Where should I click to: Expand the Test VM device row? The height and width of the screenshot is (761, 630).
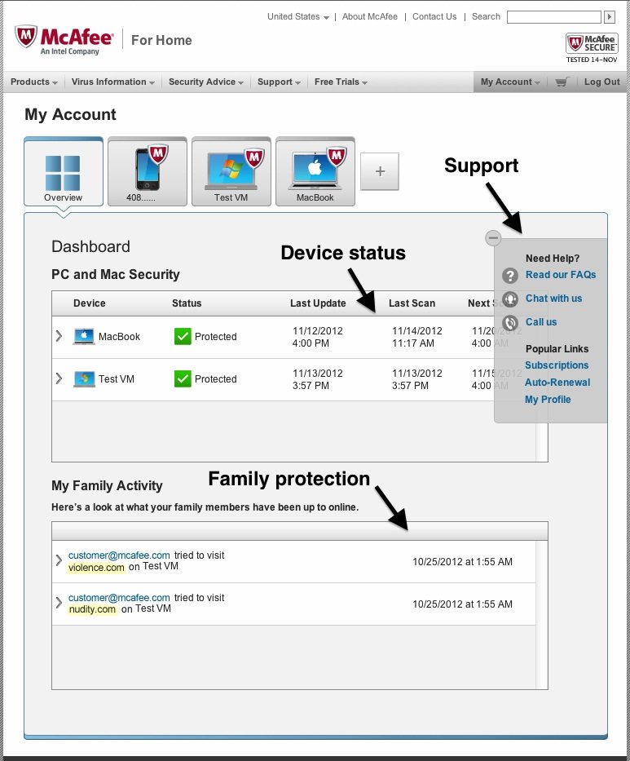coord(59,378)
